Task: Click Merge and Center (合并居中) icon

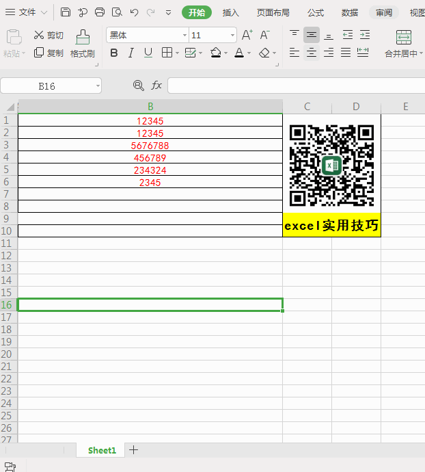Action: click(x=404, y=38)
